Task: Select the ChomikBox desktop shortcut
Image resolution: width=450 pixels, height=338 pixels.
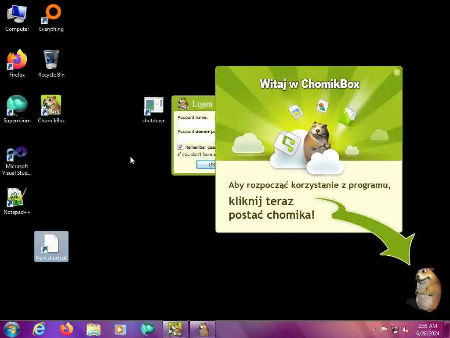Action: [x=51, y=110]
